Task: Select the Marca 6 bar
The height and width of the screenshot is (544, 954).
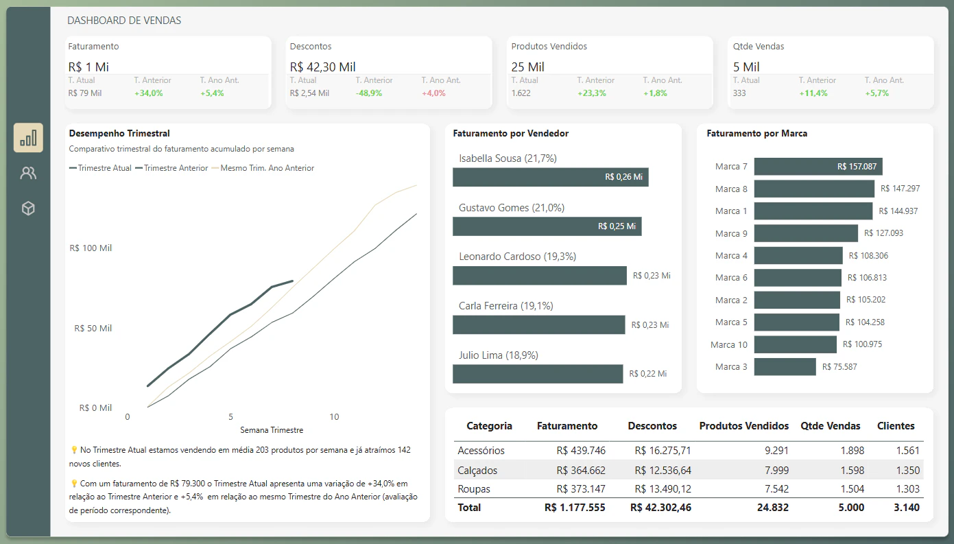Action: 798,278
